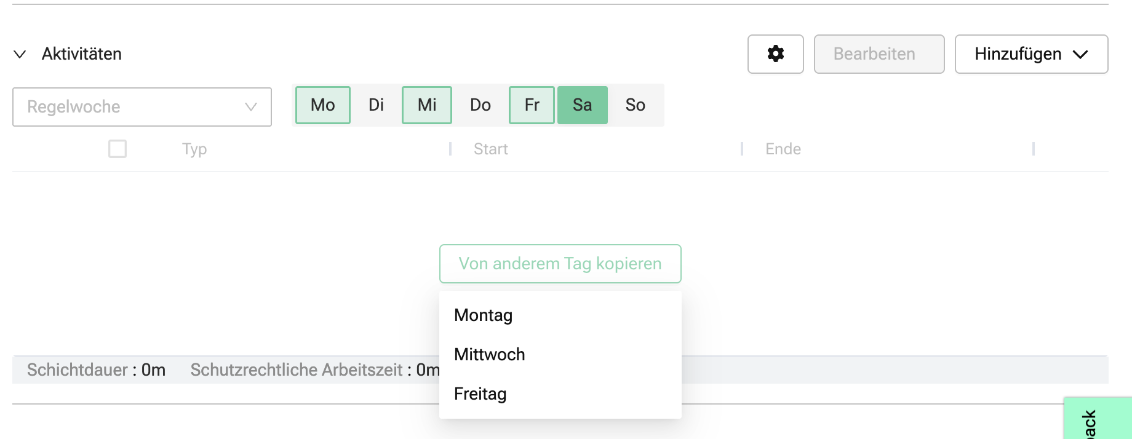Switch to the Do day tab
This screenshot has height=439, width=1132.
pyautogui.click(x=480, y=105)
